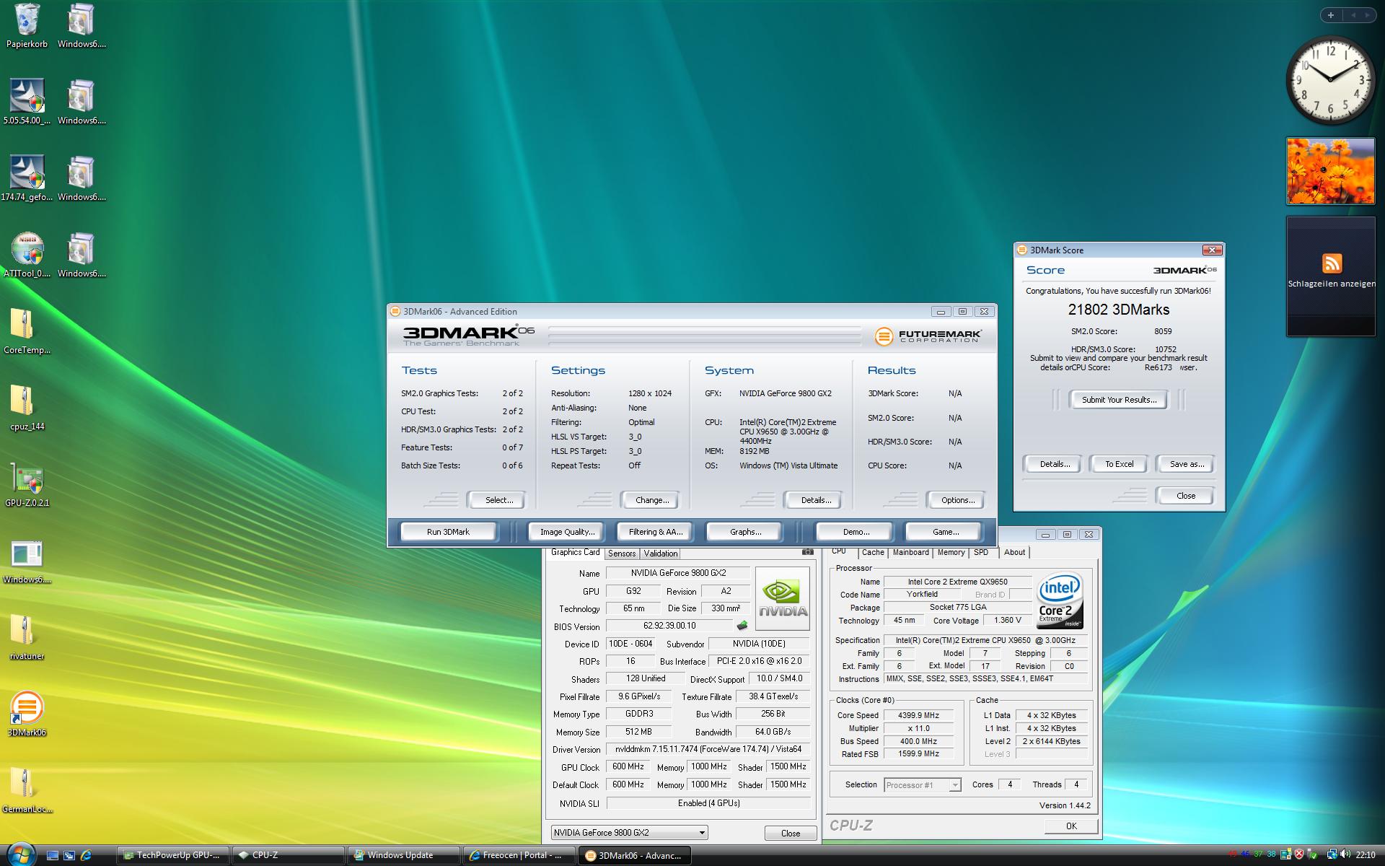This screenshot has width=1385, height=866.
Task: Open the cpuz_144 zip archive
Action: (27, 408)
